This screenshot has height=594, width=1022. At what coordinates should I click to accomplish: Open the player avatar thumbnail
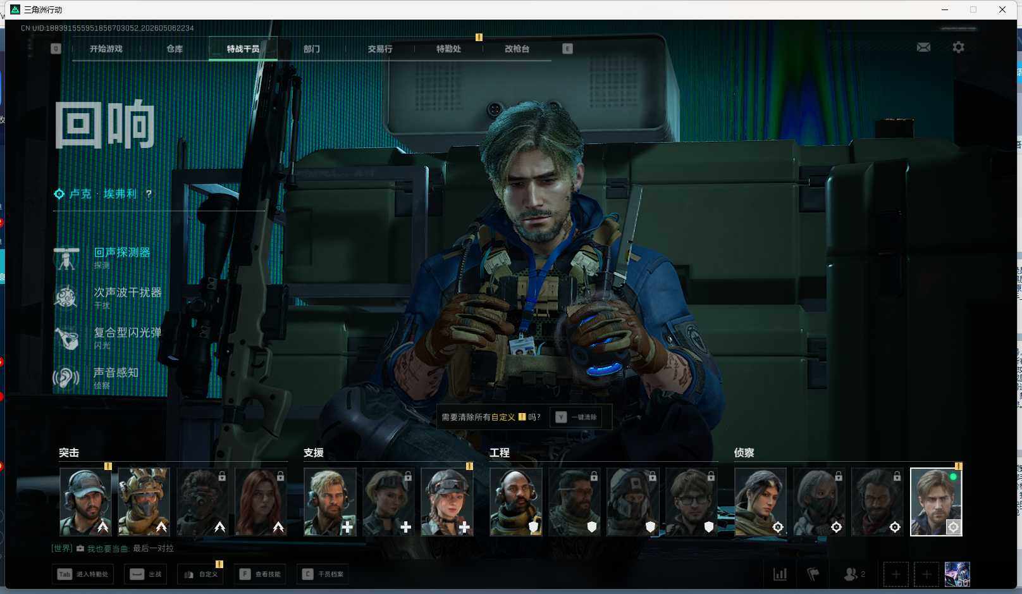tap(957, 574)
